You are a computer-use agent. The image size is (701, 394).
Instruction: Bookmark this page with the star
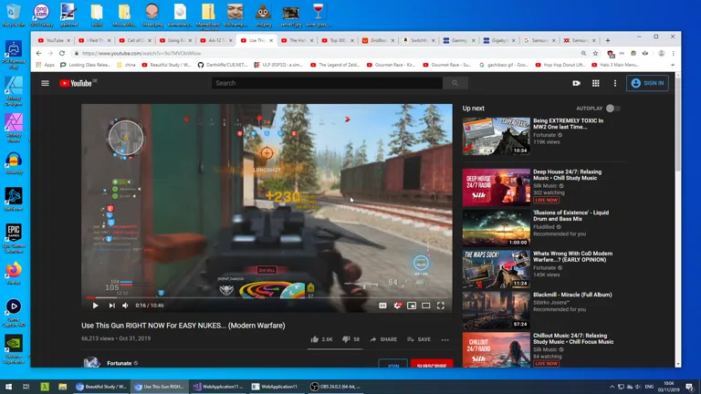[x=595, y=53]
